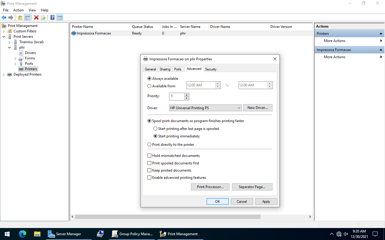Open Microsoft Edge from the taskbar

[23, 234]
